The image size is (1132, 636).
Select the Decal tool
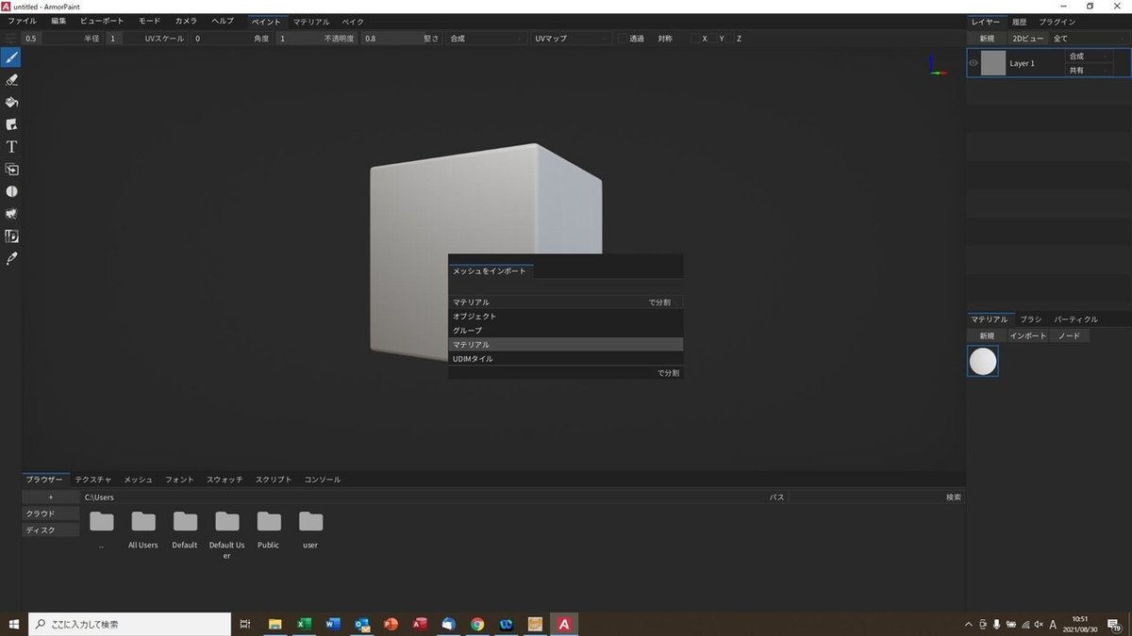[11, 124]
